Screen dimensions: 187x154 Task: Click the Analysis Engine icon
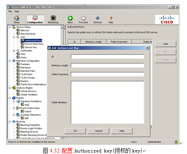click(14, 88)
